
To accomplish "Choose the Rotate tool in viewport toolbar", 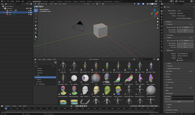I will pyautogui.click(x=36, y=22).
